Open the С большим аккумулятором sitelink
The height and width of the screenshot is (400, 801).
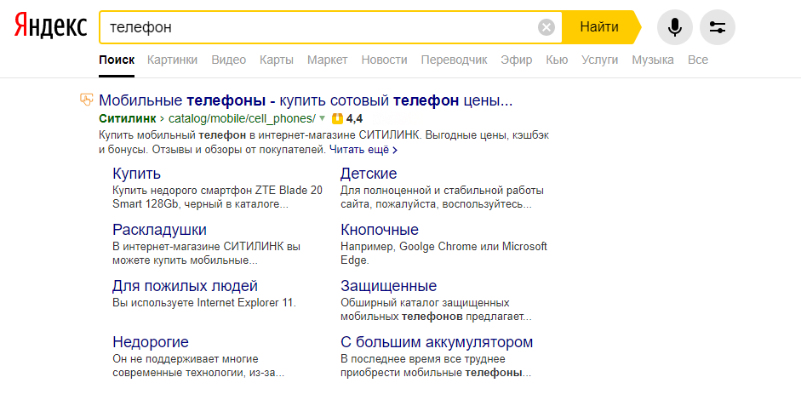pos(436,342)
